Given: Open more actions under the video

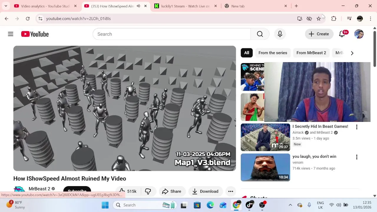Looking at the screenshot, I should coord(231,191).
